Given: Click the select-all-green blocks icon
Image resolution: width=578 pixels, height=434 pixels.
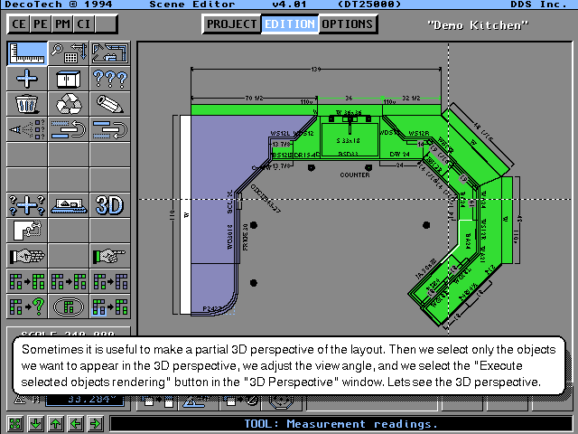Looking at the screenshot, I should tap(27, 281).
